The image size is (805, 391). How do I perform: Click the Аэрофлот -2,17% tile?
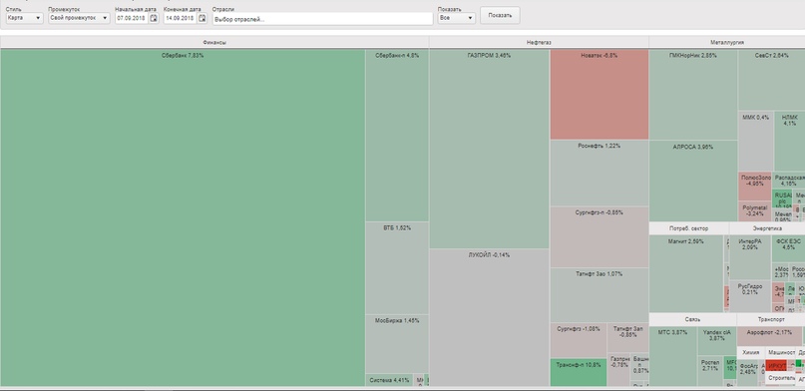pos(769,336)
